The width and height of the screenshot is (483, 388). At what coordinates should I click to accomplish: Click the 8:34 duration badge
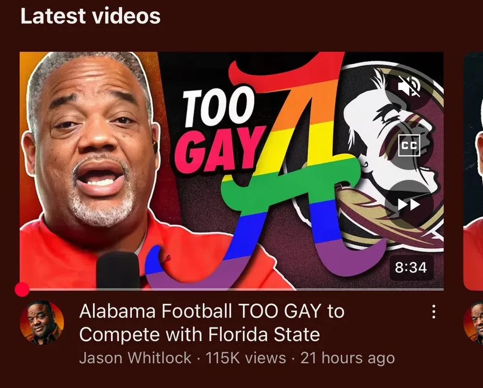tap(411, 267)
